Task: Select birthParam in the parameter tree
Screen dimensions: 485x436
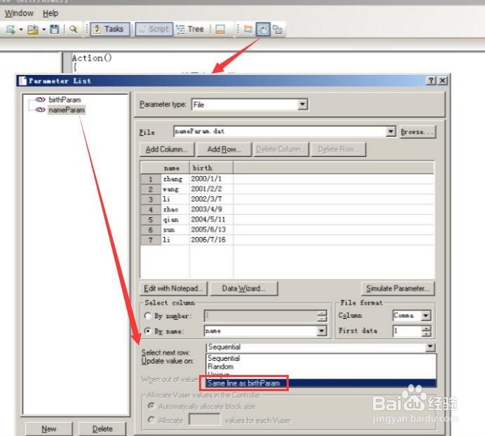Action: click(64, 100)
